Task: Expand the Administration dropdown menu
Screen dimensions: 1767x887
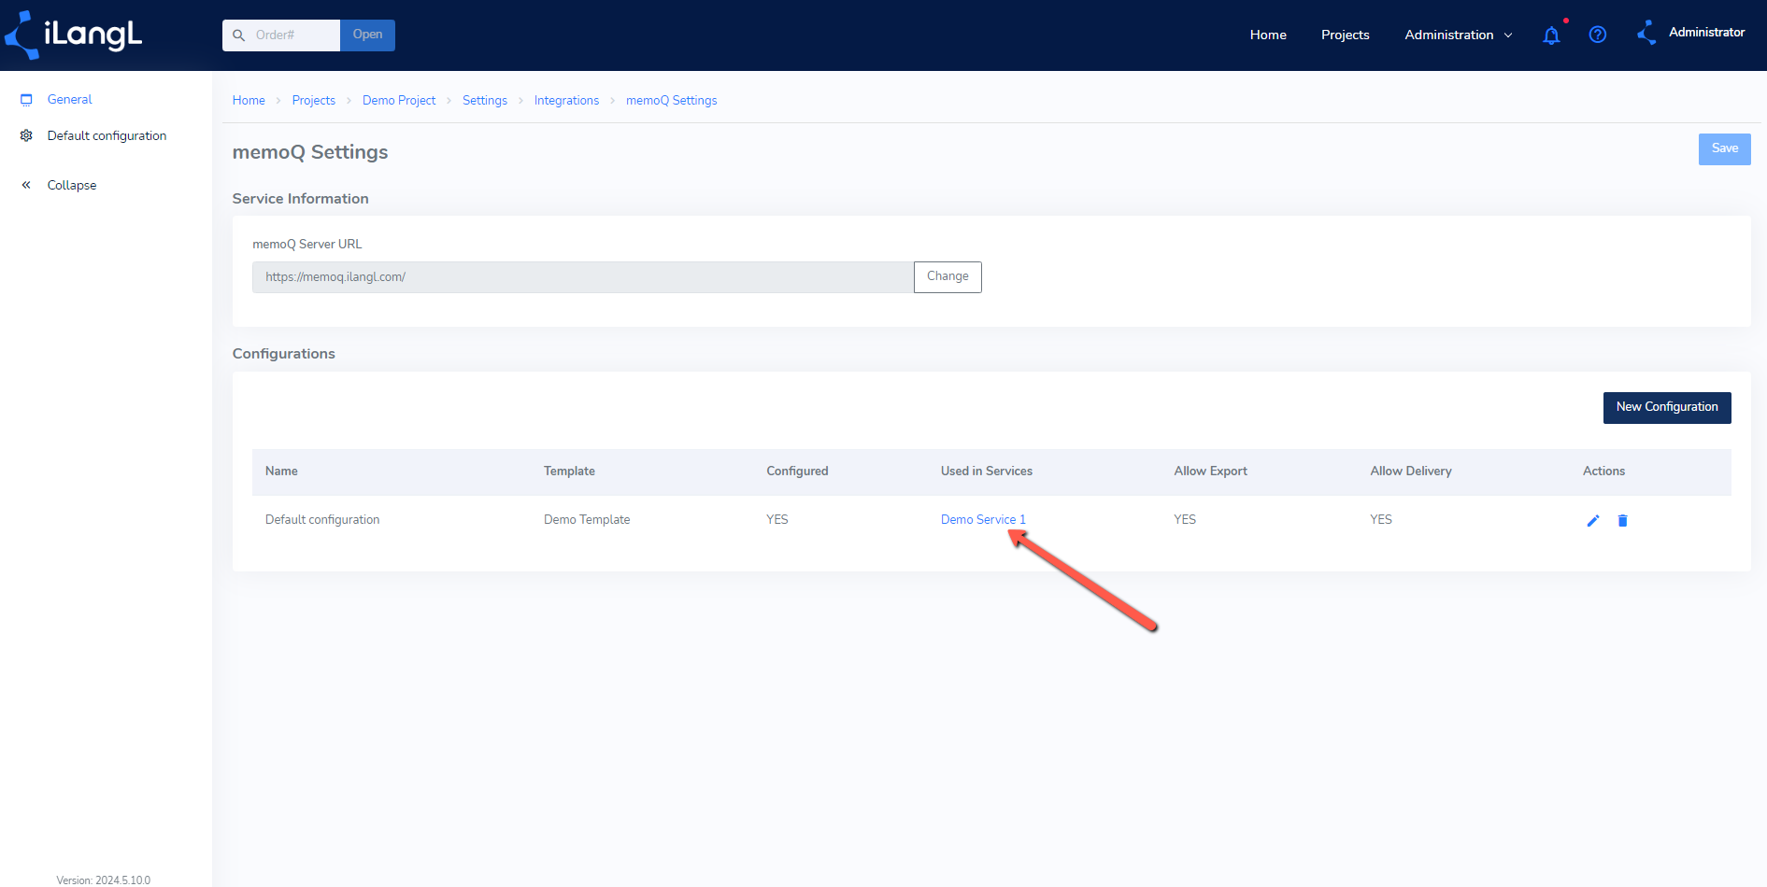Action: coord(1459,35)
